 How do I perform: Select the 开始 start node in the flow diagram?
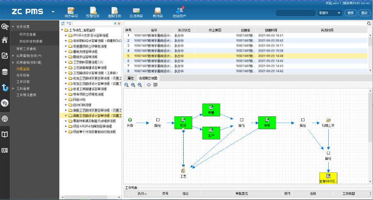click(130, 122)
